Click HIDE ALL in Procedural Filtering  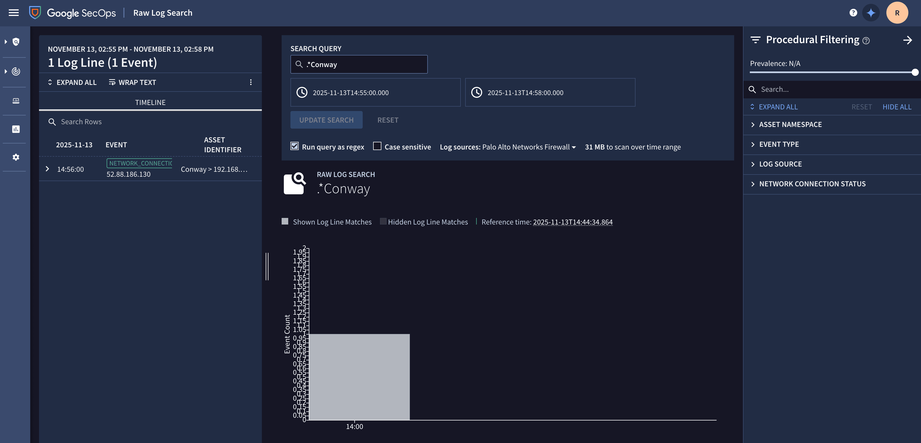(897, 107)
